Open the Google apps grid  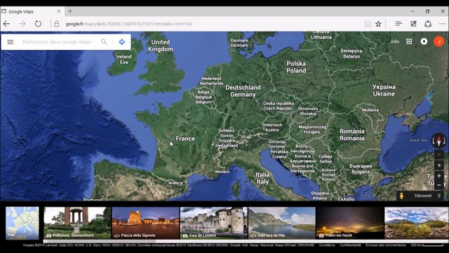409,41
